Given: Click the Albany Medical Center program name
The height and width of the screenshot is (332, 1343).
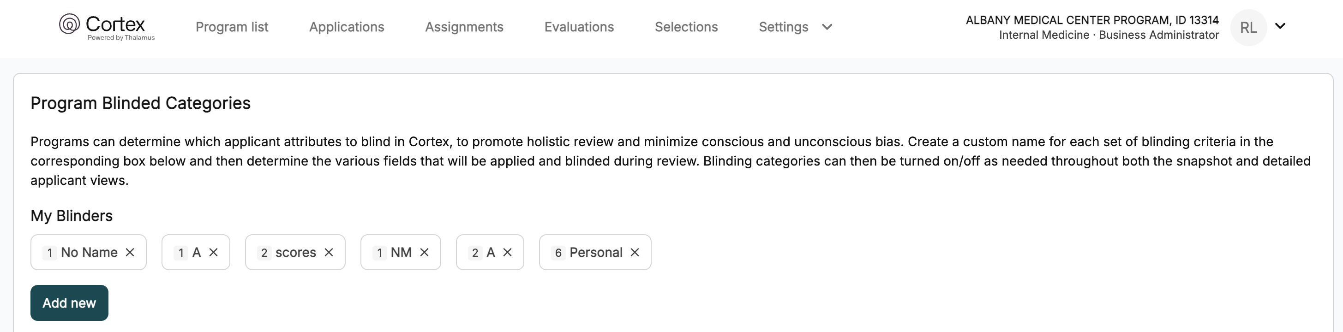Looking at the screenshot, I should click(x=1092, y=20).
